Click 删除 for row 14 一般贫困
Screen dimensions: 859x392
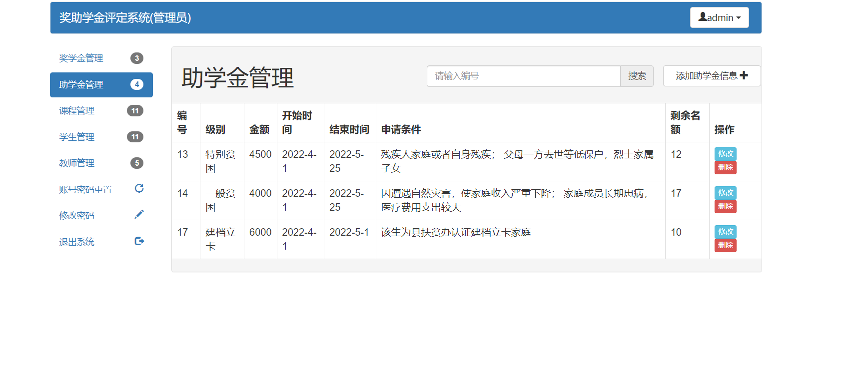point(725,206)
